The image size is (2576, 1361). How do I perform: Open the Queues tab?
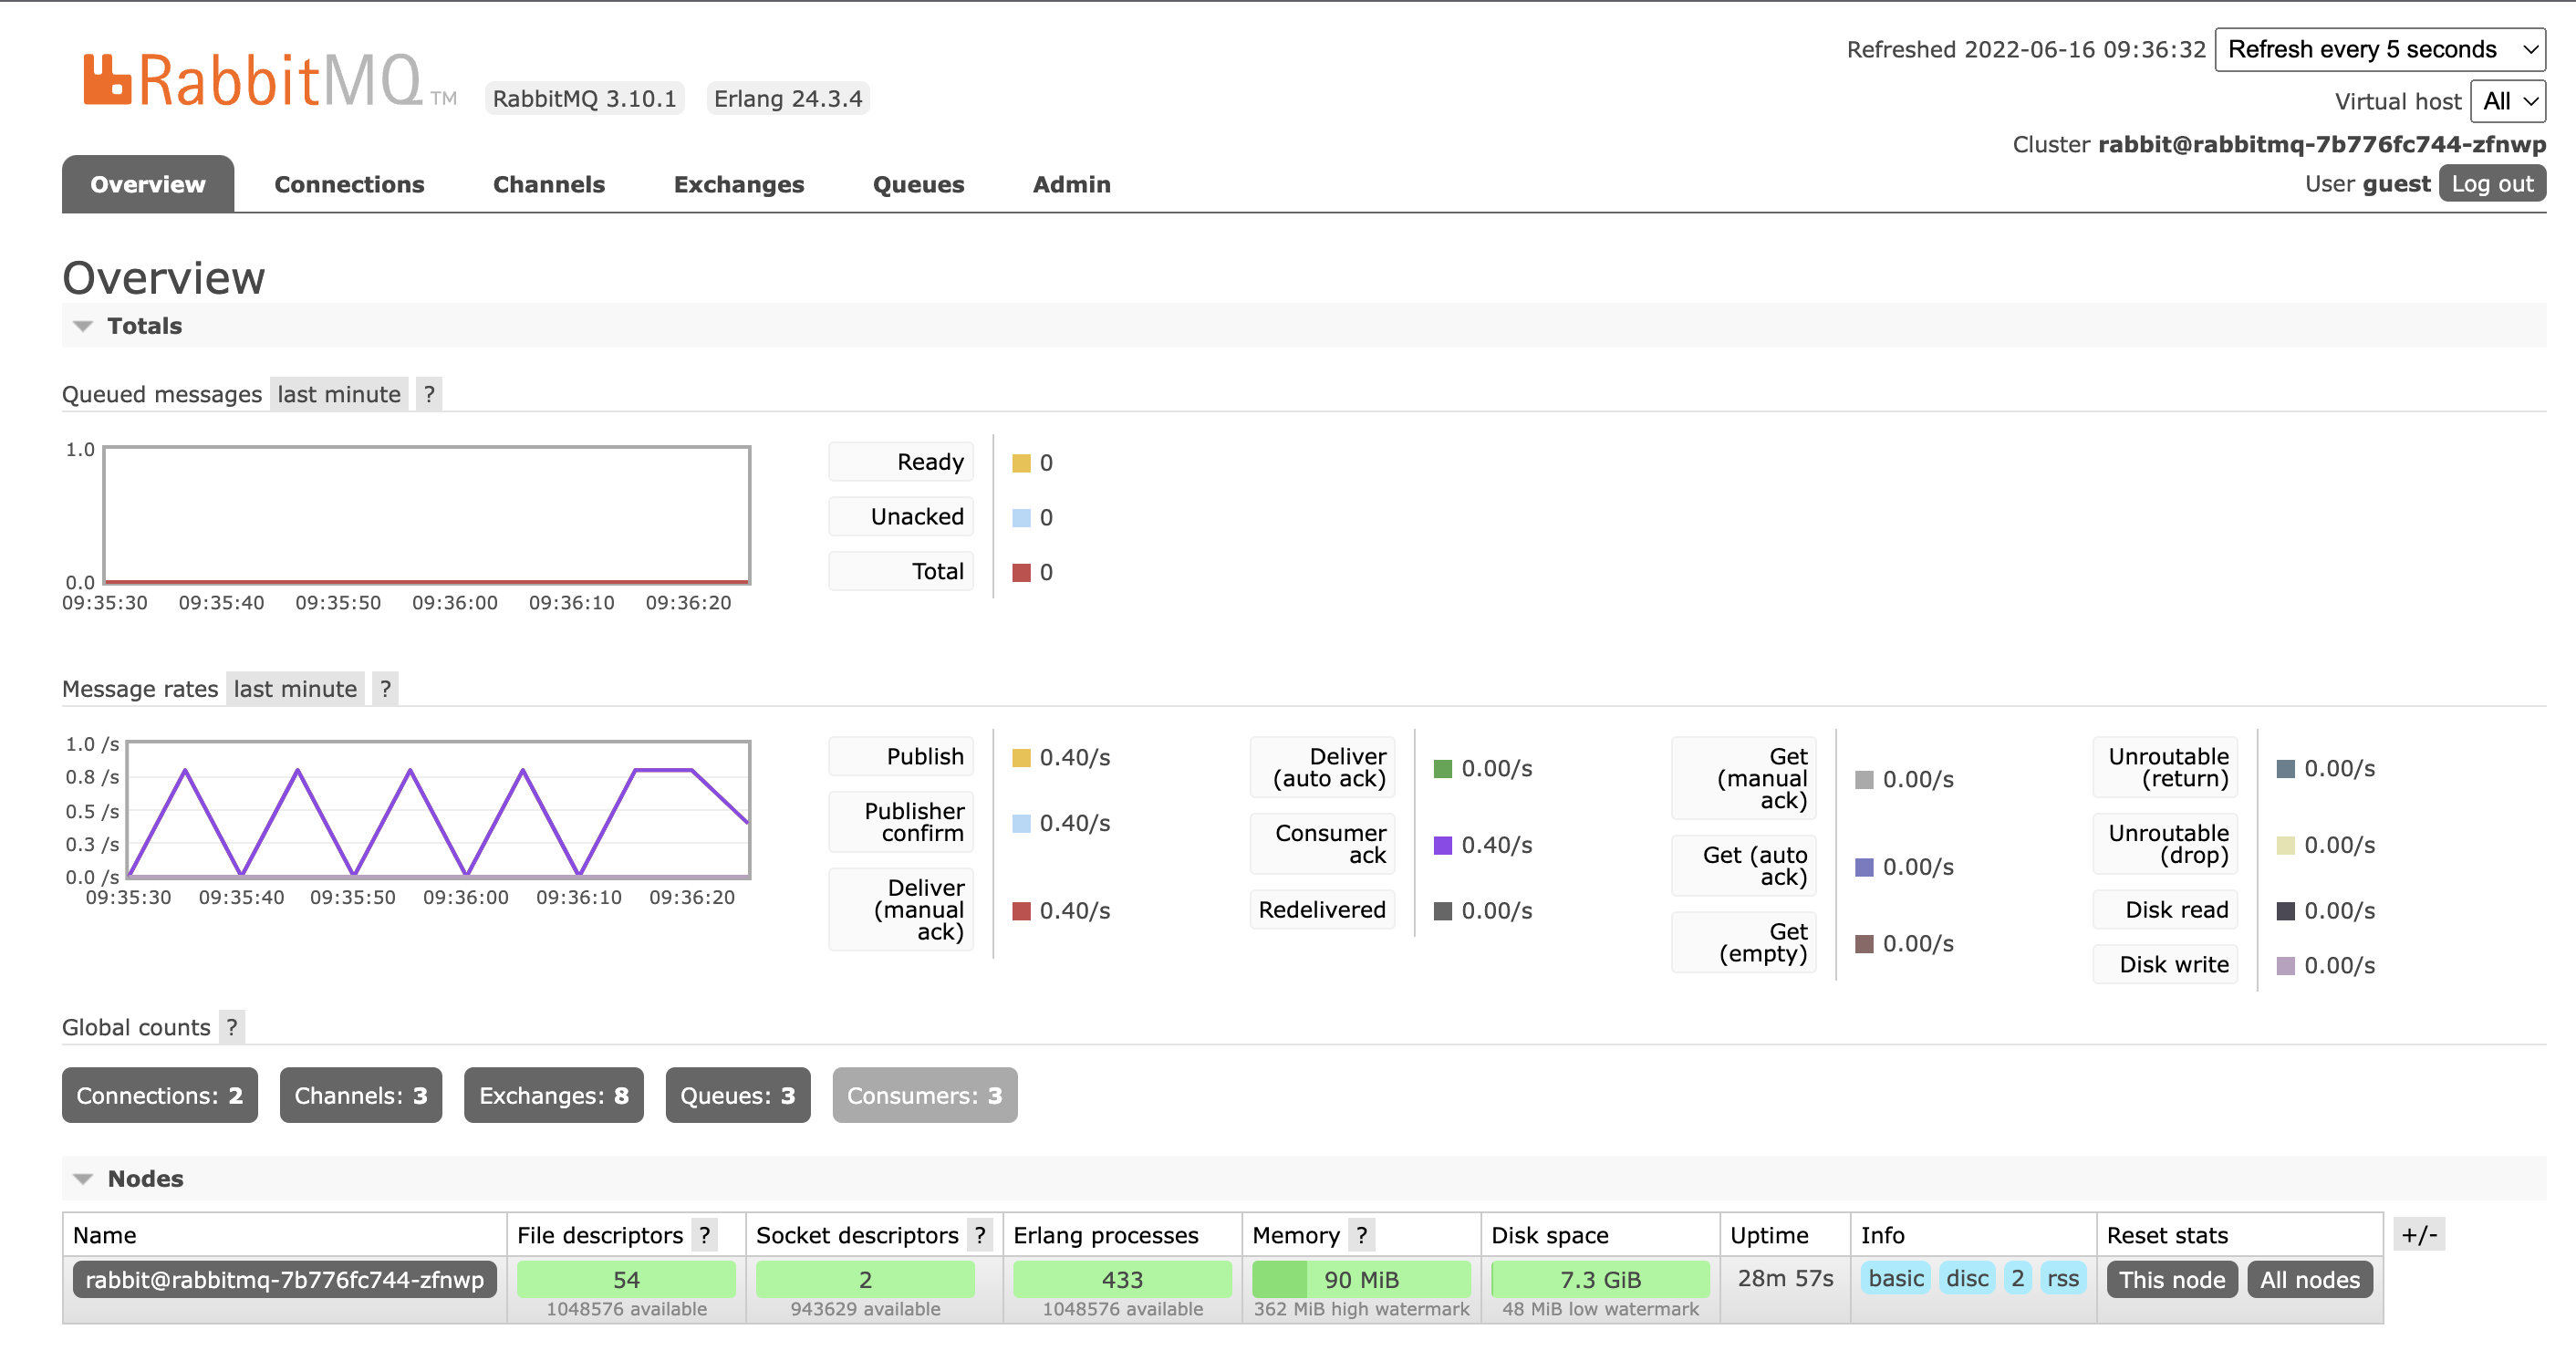(x=917, y=184)
